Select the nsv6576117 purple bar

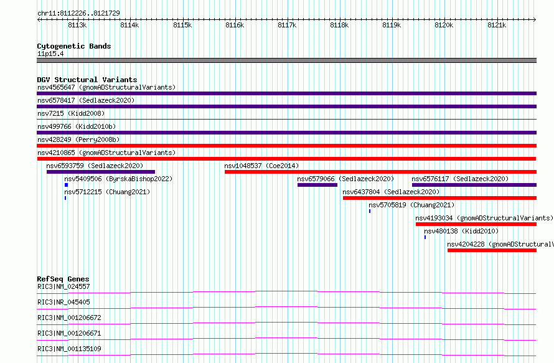[474, 185]
